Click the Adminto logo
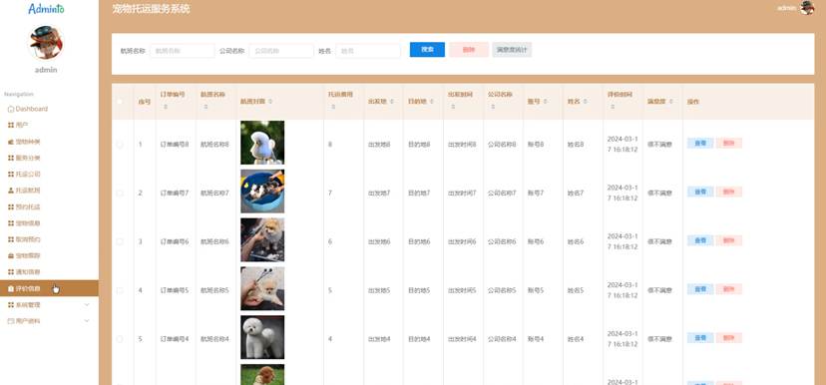The image size is (826, 385). (46, 8)
